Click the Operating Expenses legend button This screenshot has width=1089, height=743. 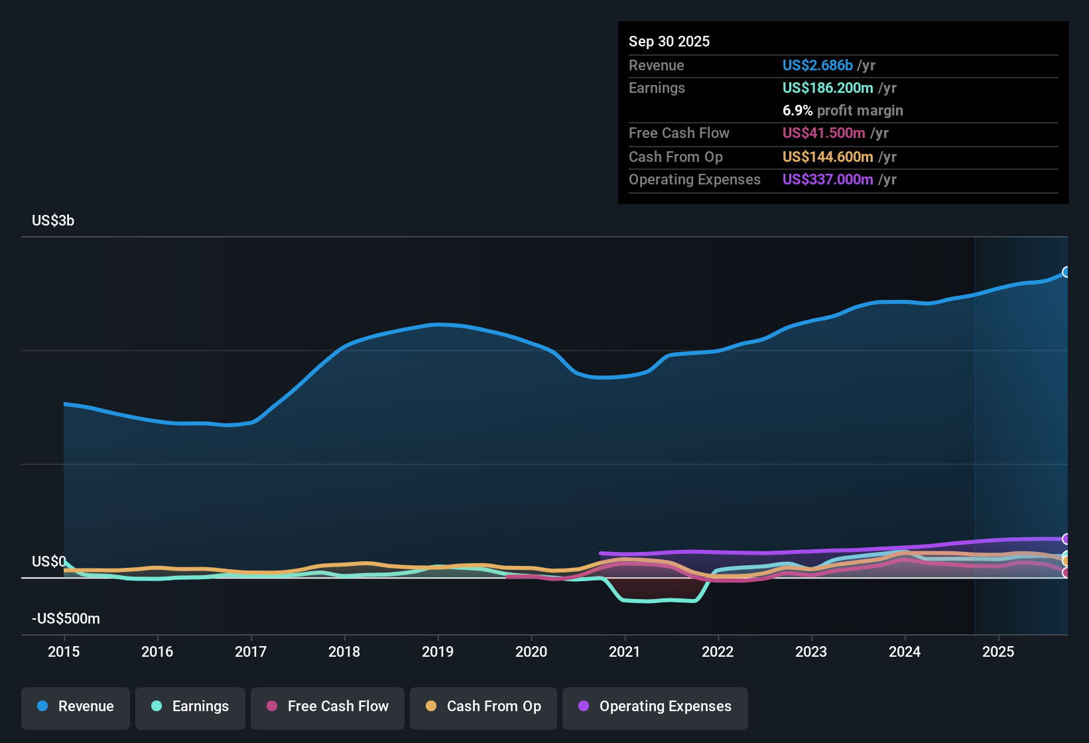655,707
